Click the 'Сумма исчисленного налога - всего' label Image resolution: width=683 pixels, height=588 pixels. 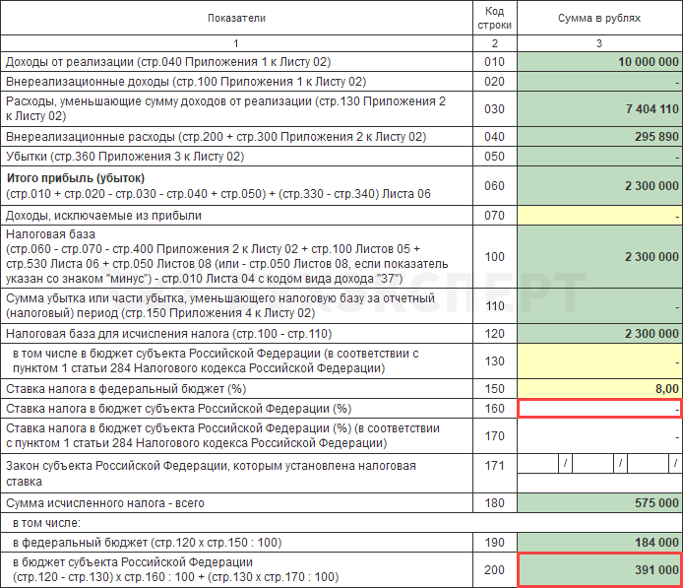click(x=105, y=503)
